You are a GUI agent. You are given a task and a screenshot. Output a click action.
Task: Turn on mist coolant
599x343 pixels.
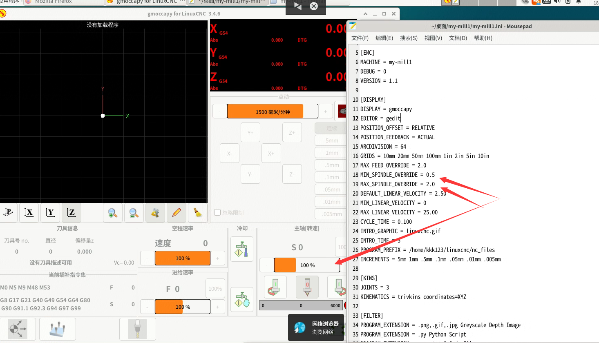242,300
